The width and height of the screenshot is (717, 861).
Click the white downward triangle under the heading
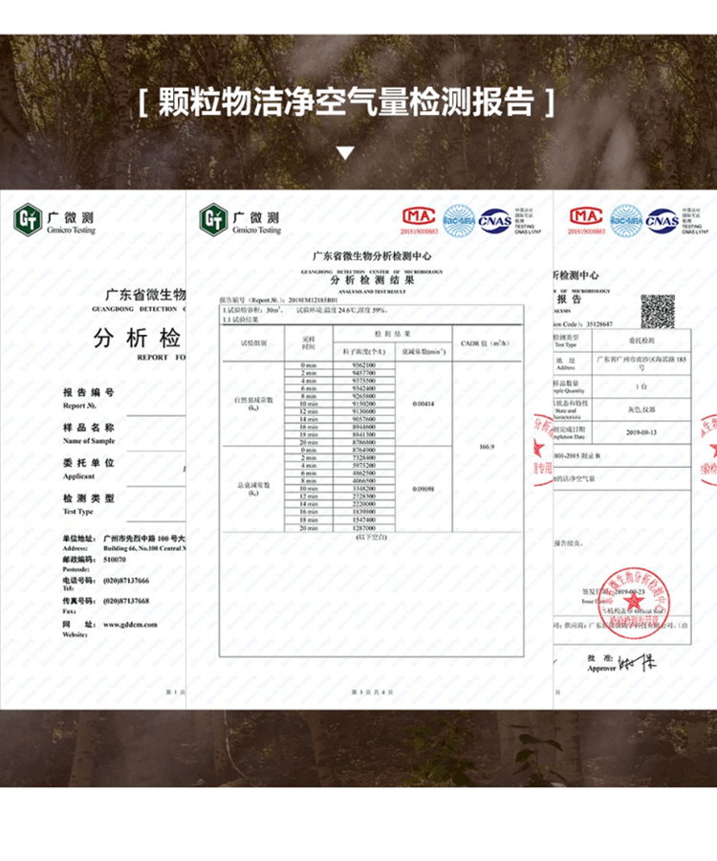[345, 153]
